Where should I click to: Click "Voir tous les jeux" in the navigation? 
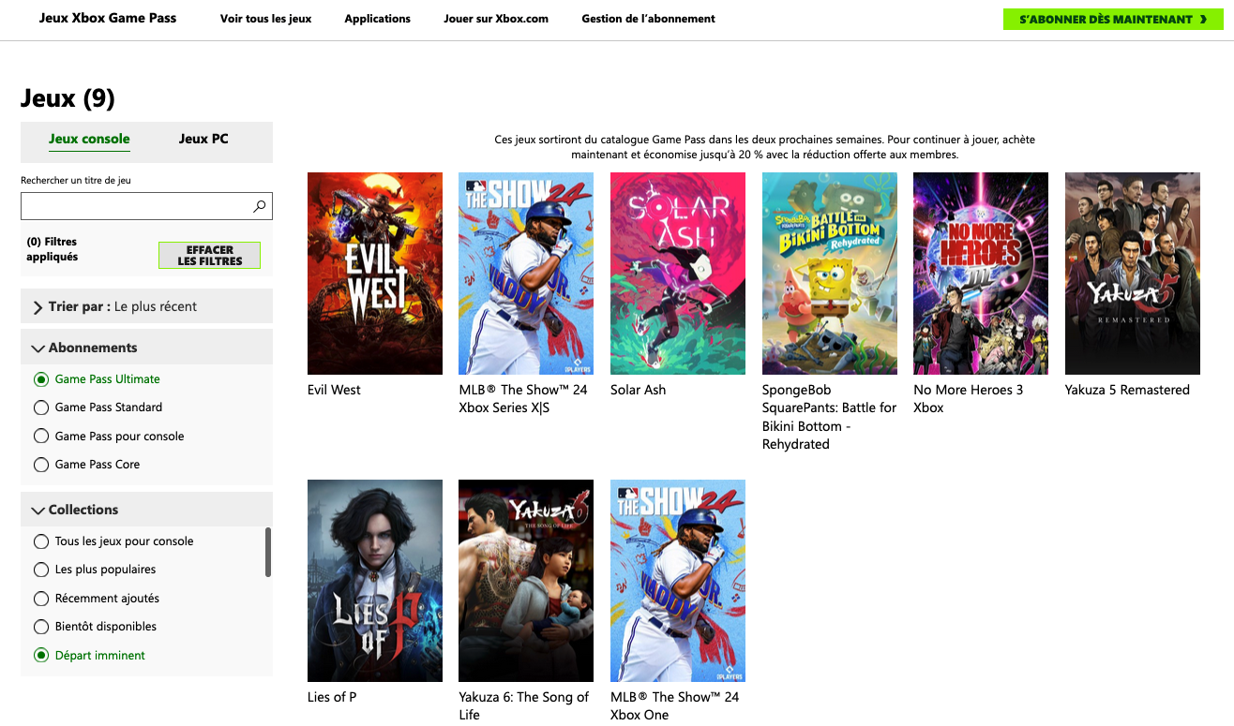(x=265, y=18)
